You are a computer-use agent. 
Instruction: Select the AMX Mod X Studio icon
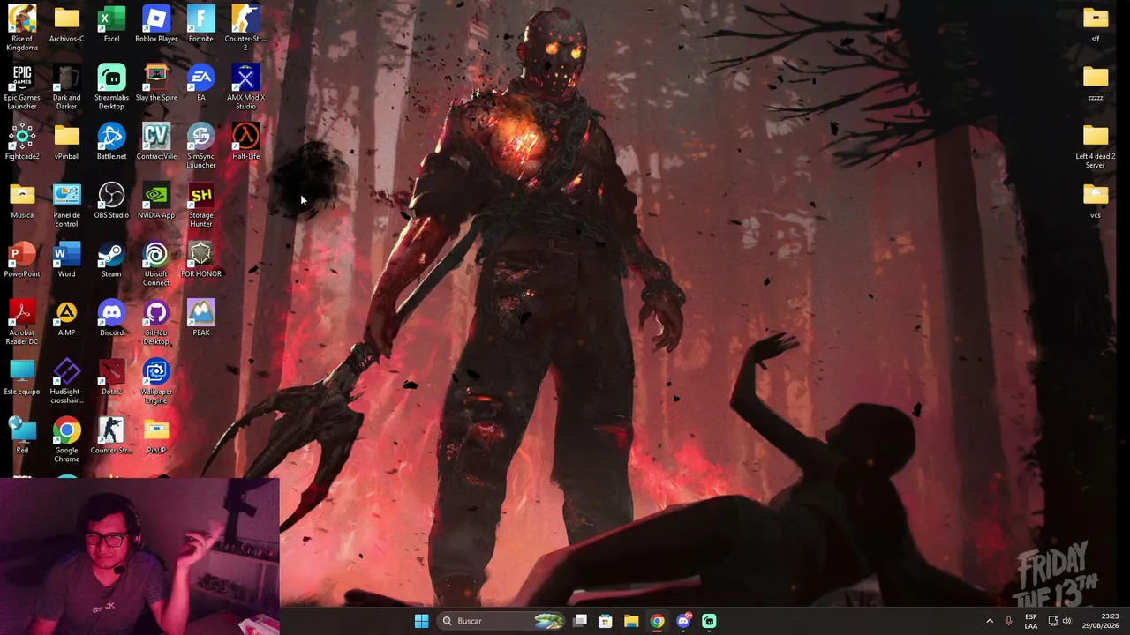[x=245, y=87]
